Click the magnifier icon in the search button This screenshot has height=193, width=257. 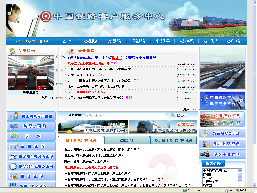[173, 115]
